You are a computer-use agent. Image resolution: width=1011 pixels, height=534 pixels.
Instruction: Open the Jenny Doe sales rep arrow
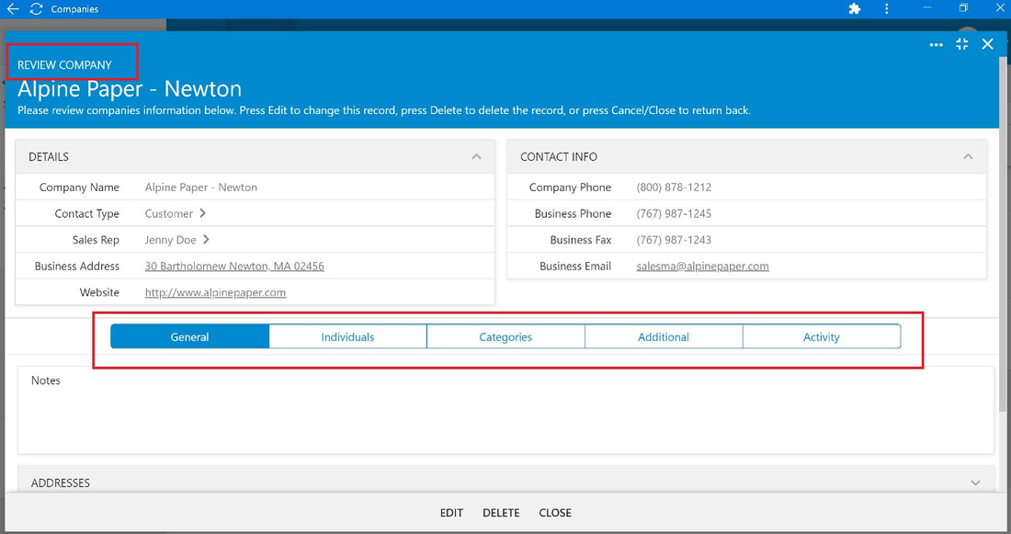click(206, 239)
